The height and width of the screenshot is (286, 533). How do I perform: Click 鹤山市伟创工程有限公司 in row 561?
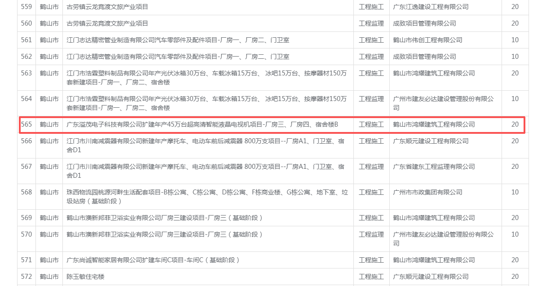click(x=427, y=40)
